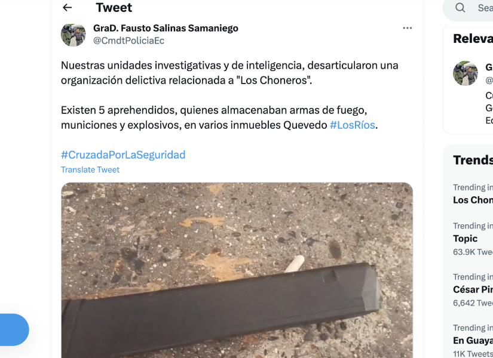This screenshot has height=358, width=493.
Task: Open the tweet's attached image
Action: pyautogui.click(x=237, y=270)
